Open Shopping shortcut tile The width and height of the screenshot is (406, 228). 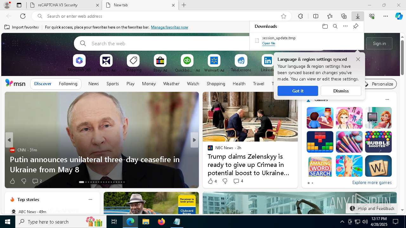coord(133,60)
